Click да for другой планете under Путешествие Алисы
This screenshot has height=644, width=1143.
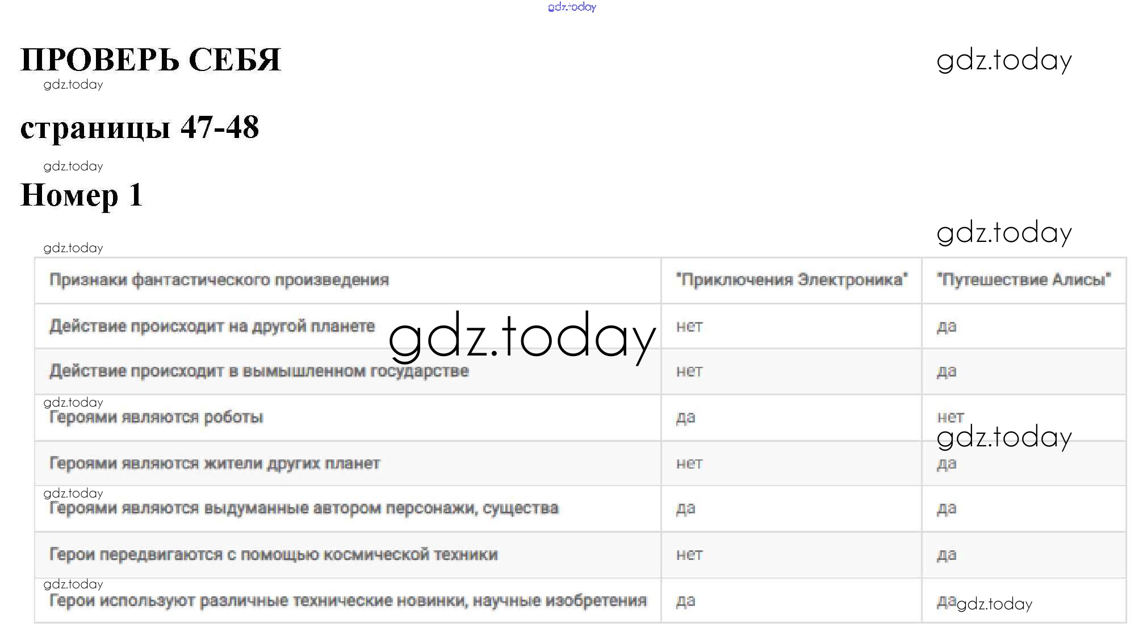(947, 326)
